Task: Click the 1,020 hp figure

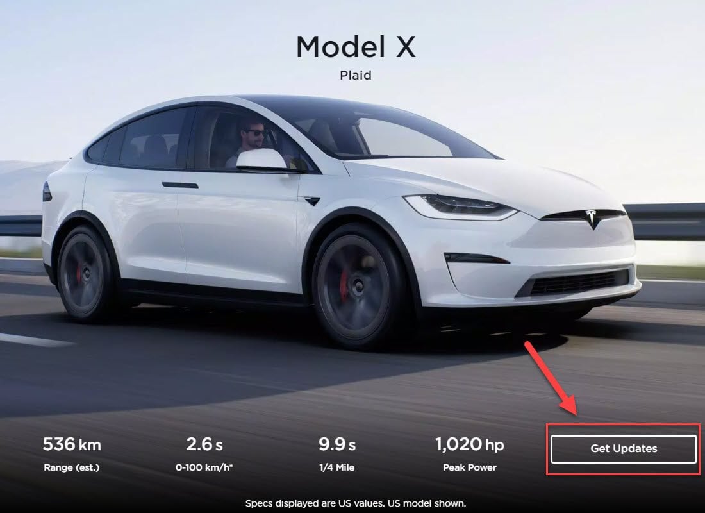Action: click(470, 444)
